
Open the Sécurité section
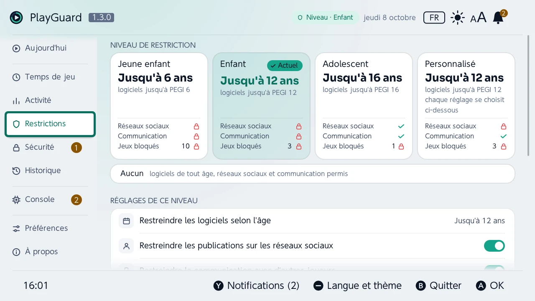click(50, 147)
